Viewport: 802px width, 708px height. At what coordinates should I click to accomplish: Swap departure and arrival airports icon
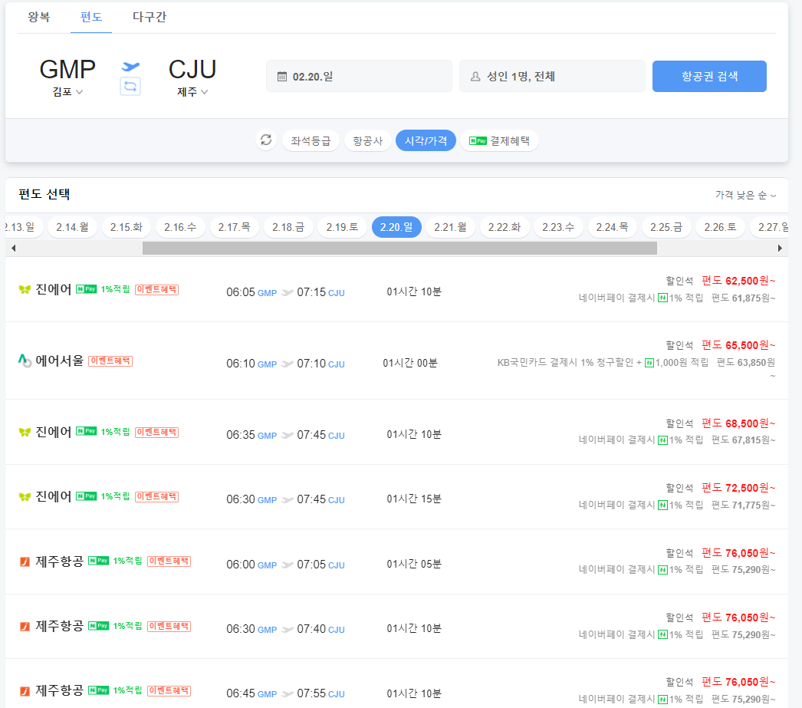coord(130,86)
